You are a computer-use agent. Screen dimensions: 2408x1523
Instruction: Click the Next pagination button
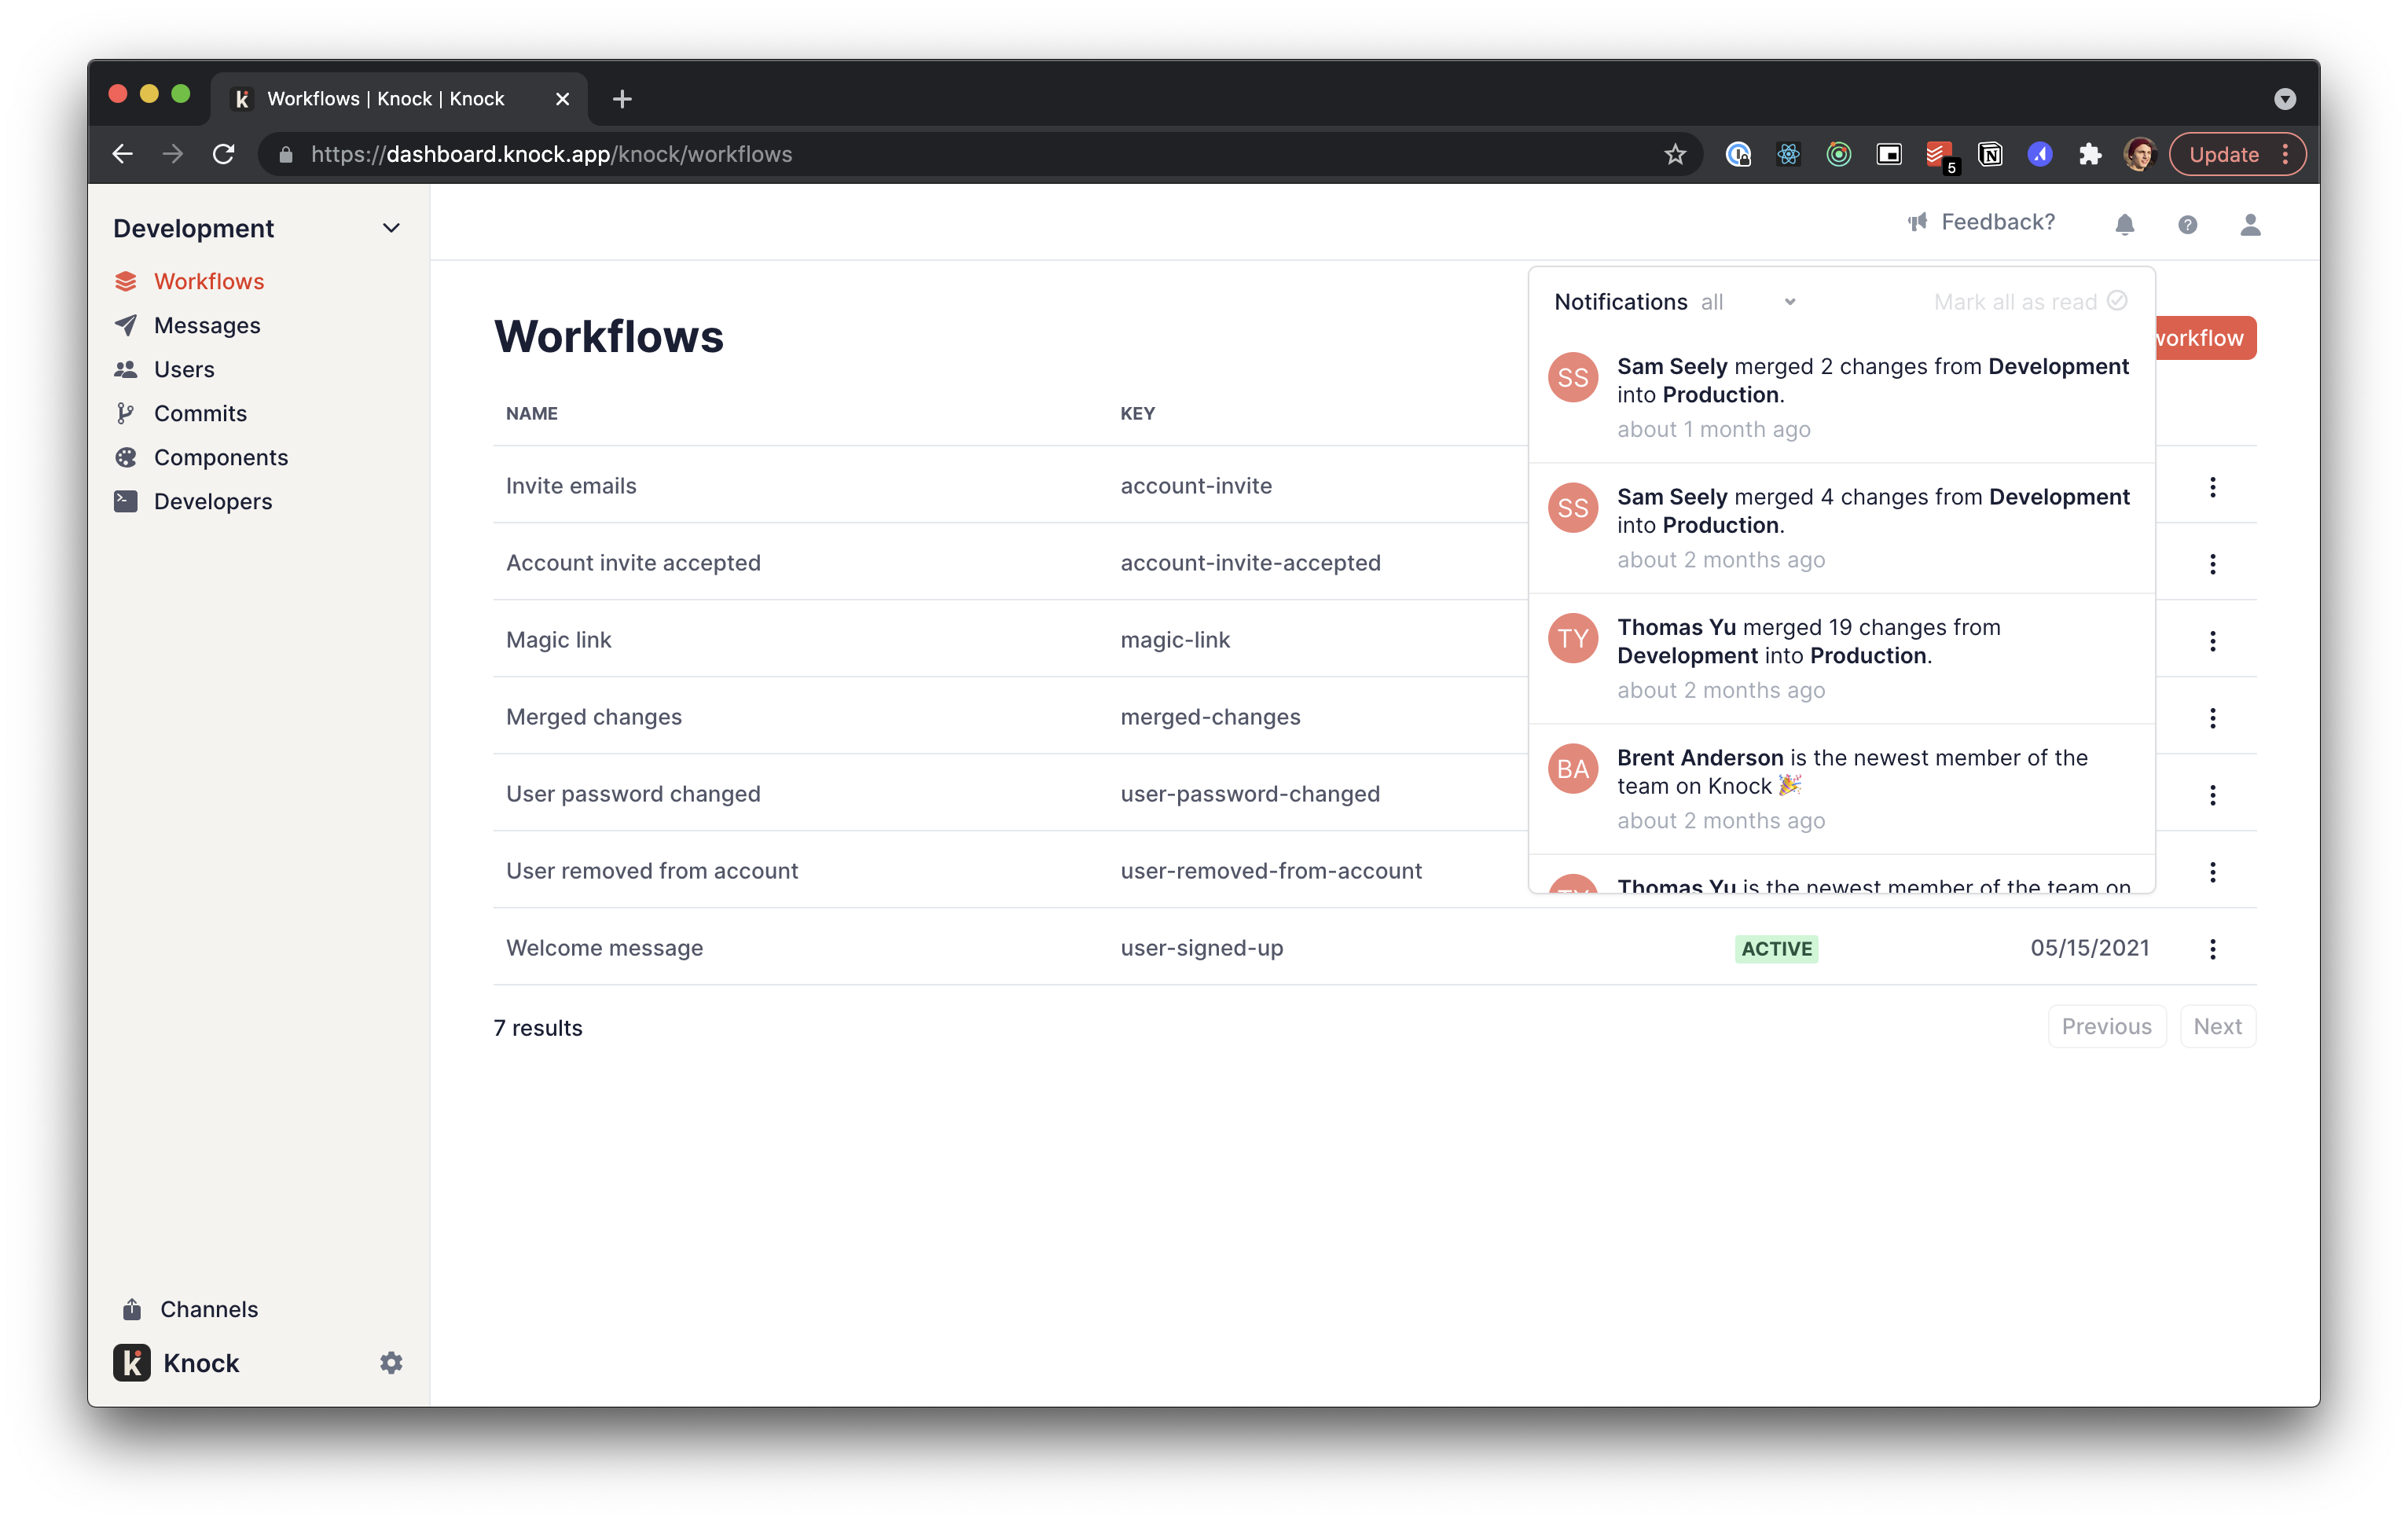2218,1026
